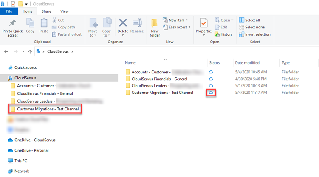
Task: Click title bar properties checkmark icon
Action: [x=13, y=4]
